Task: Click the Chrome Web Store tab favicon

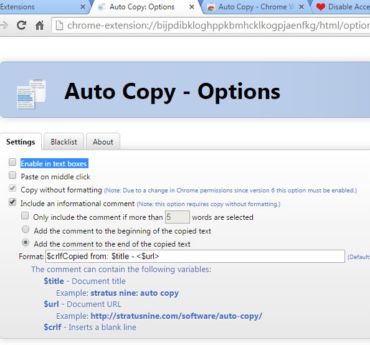Action: (211, 7)
